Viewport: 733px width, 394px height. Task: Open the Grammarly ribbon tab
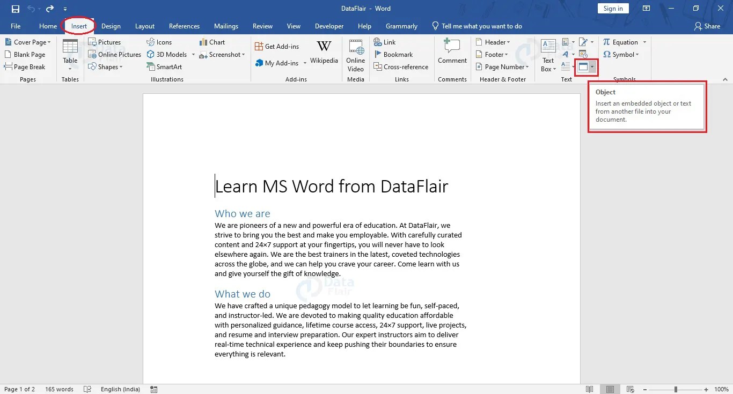(401, 26)
